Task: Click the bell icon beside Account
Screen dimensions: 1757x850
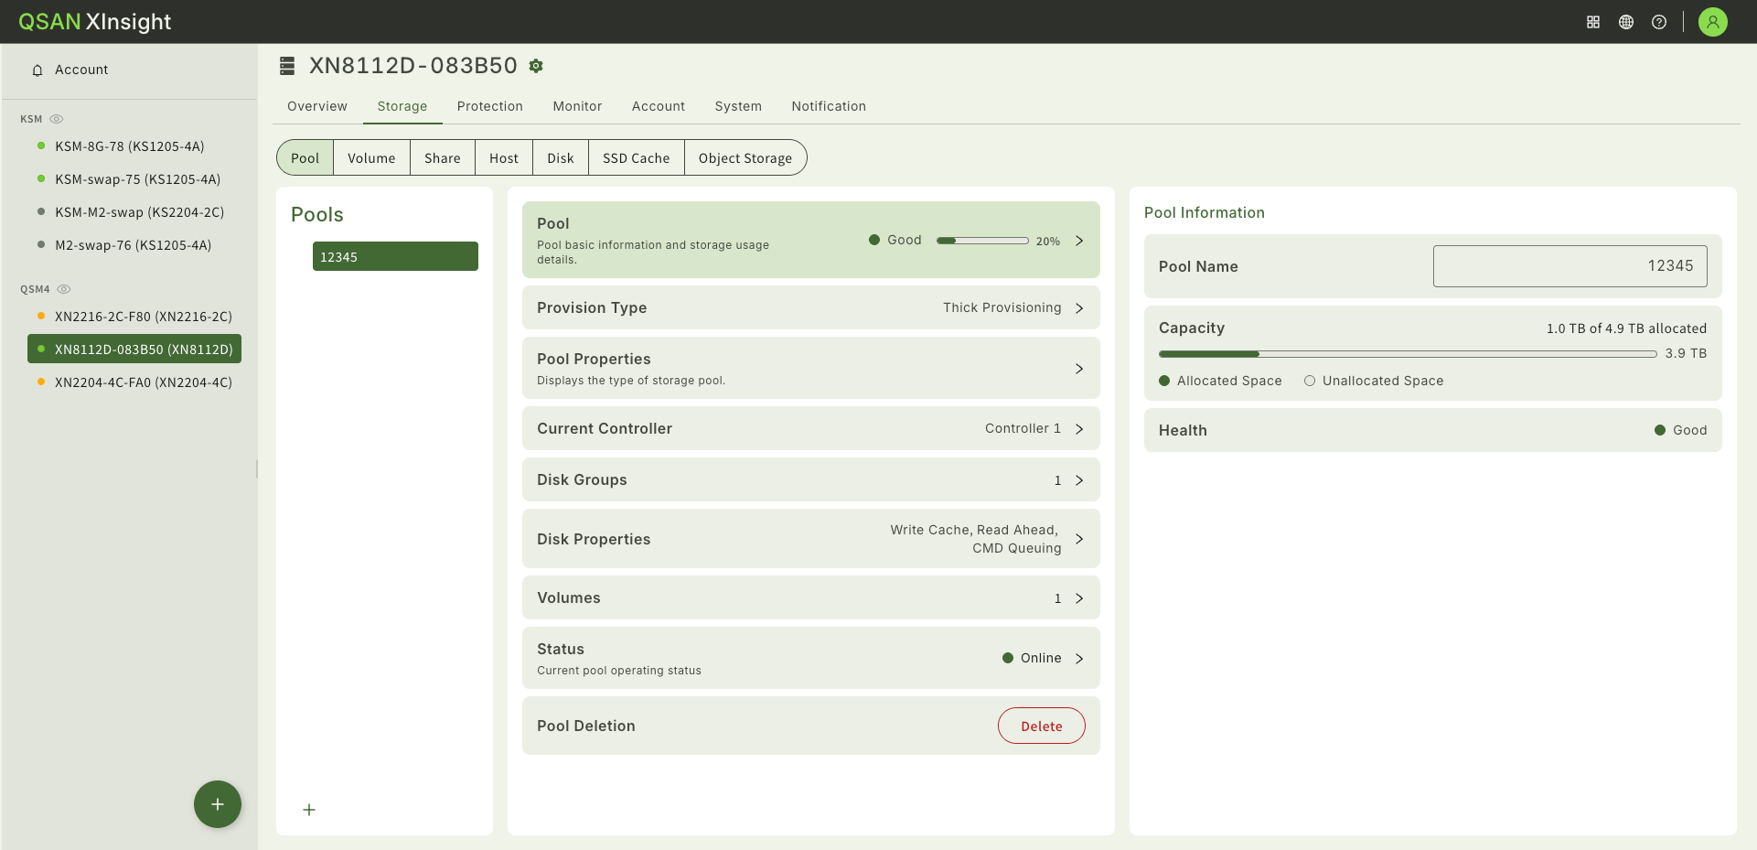Action: click(37, 69)
